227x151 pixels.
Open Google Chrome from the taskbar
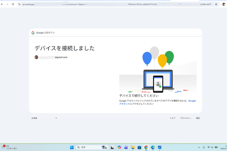pos(146,147)
